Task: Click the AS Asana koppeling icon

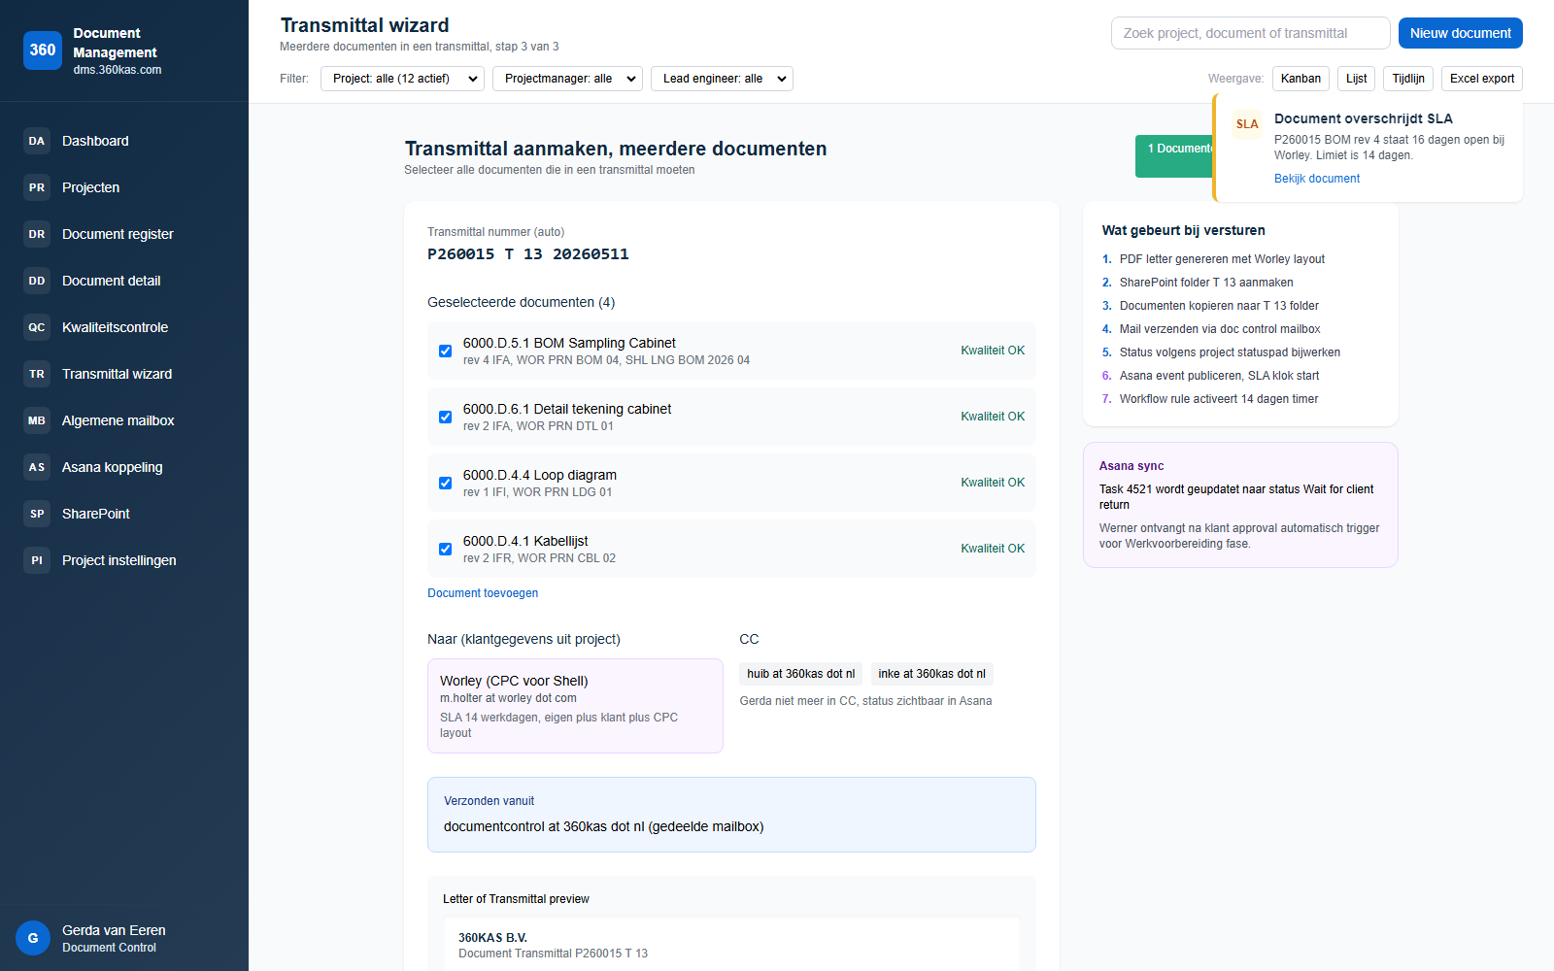Action: 37,467
